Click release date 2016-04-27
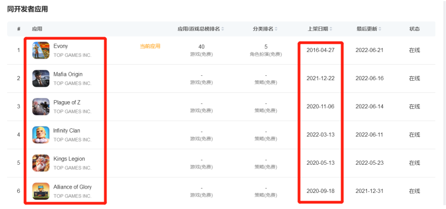This screenshot has width=446, height=209. pos(320,50)
